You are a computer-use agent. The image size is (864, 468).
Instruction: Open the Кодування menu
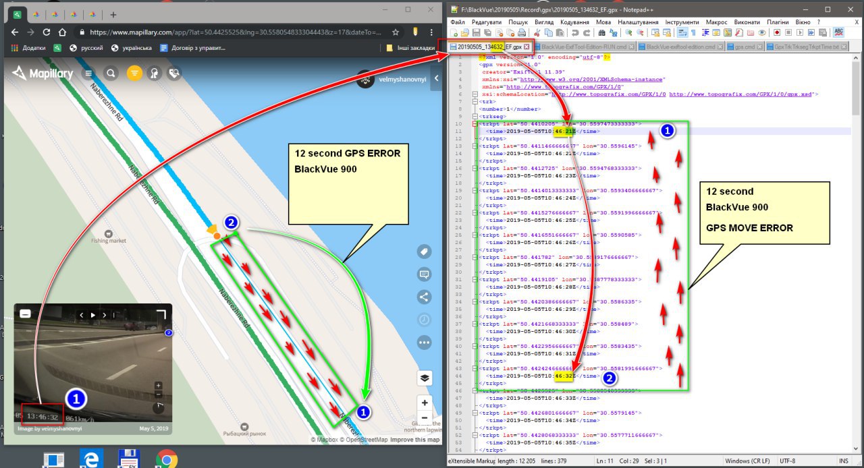[574, 22]
